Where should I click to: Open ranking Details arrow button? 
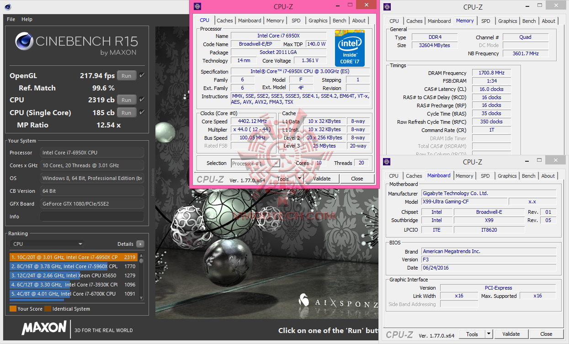pyautogui.click(x=140, y=244)
